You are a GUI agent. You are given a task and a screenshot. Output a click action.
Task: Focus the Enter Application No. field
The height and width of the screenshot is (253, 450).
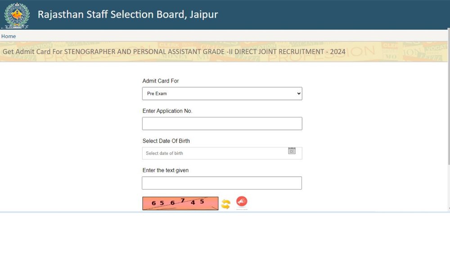coord(222,124)
